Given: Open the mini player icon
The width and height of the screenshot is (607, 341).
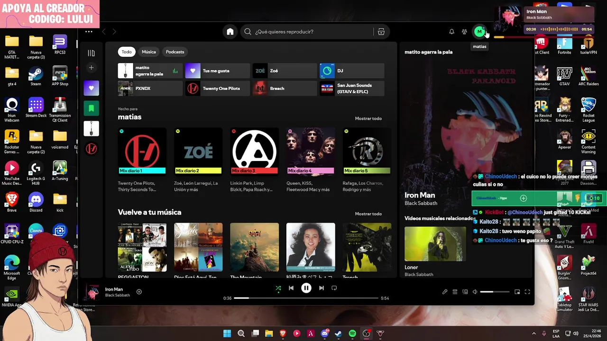Looking at the screenshot, I should point(517,292).
